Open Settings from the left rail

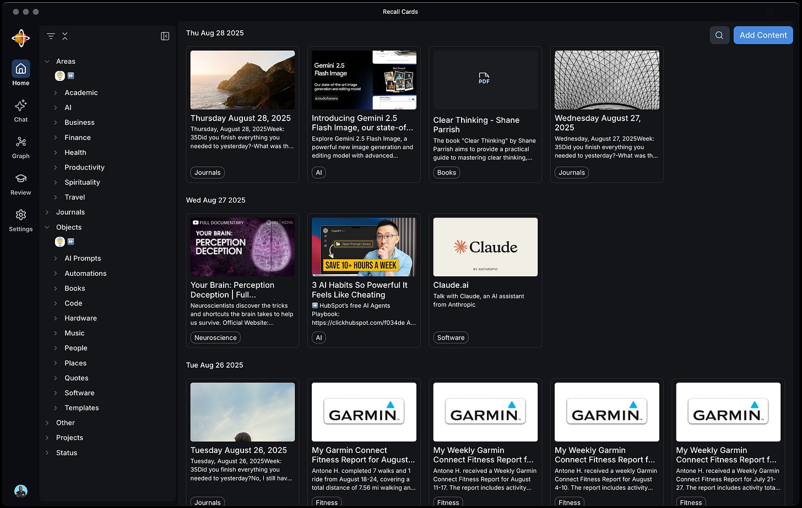21,220
